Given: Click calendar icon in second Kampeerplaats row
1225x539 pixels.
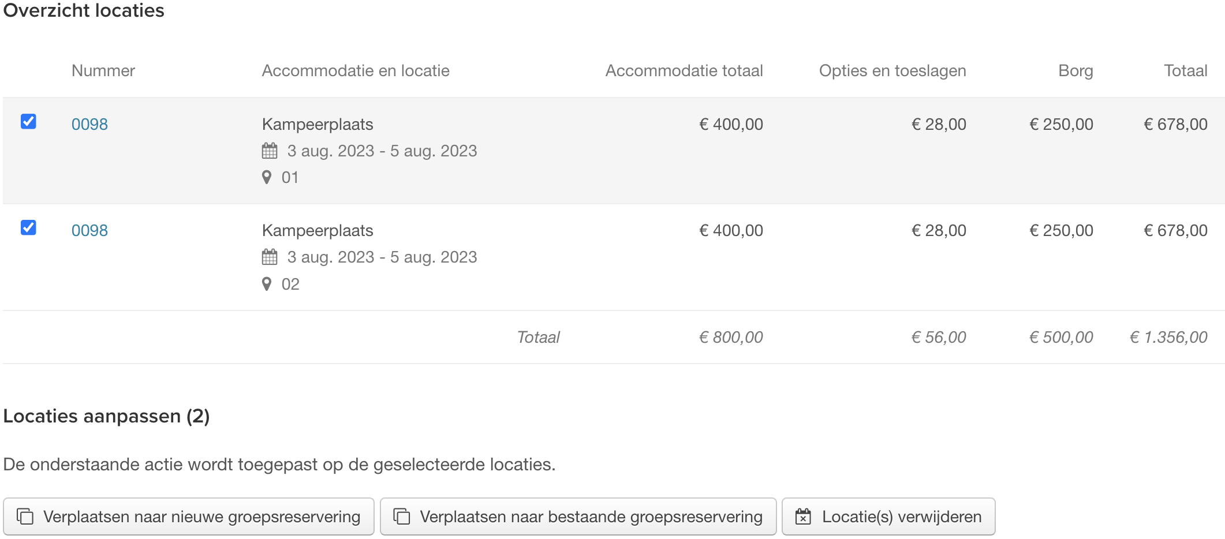Looking at the screenshot, I should [270, 257].
